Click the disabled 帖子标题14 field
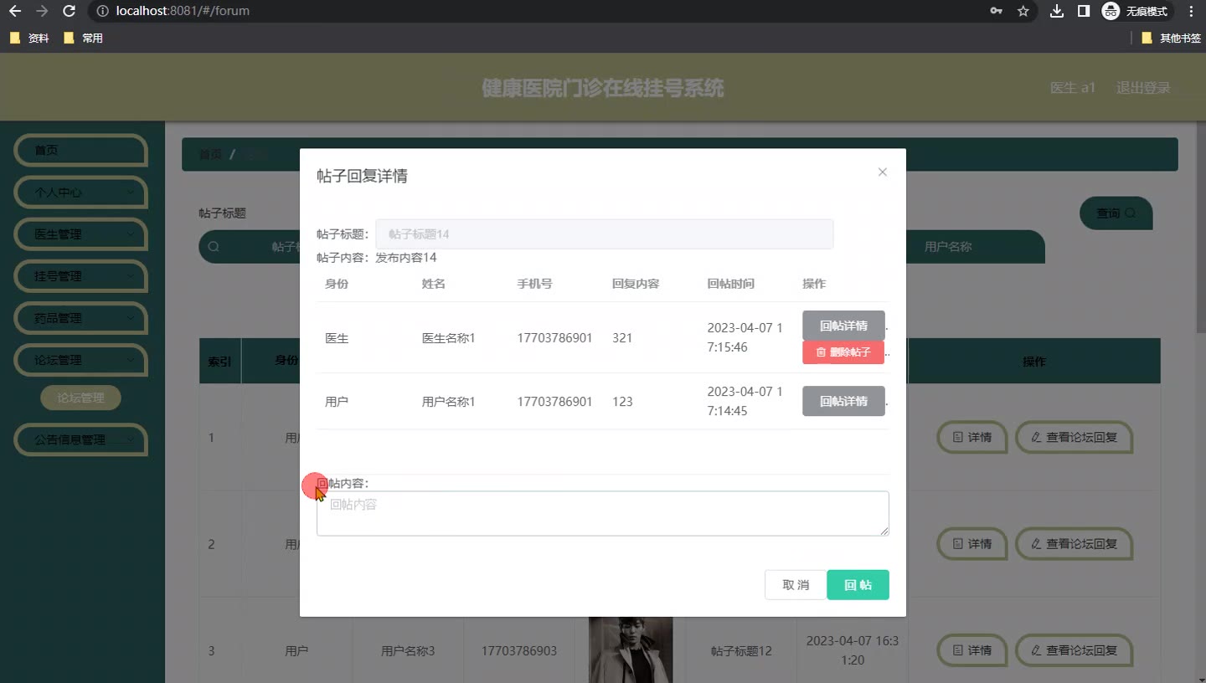This screenshot has height=683, width=1206. 604,234
